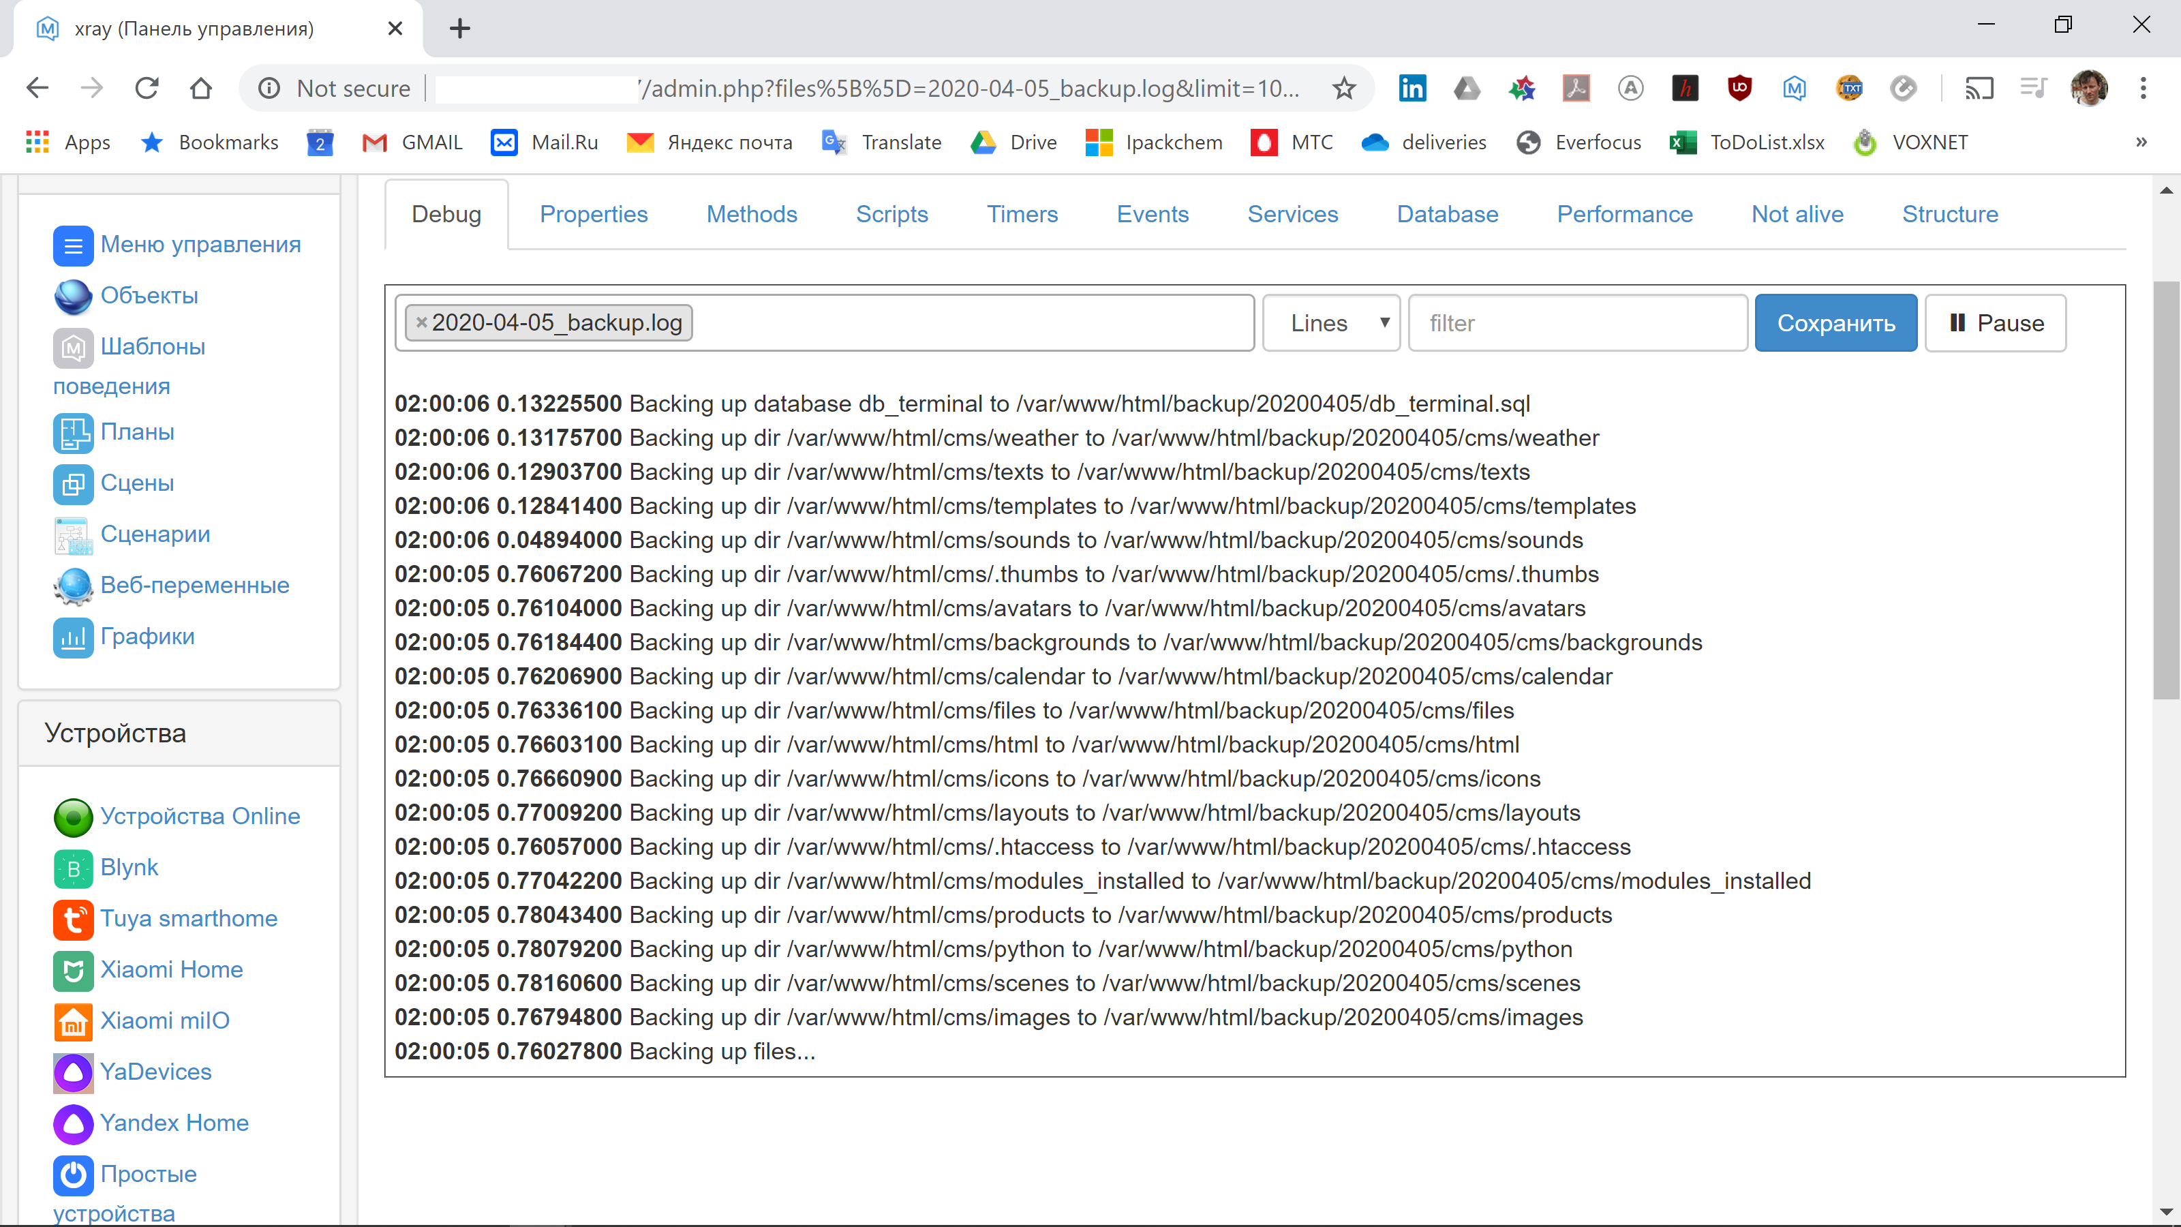Expand the hidden bookmarks chevron
This screenshot has width=2181, height=1227.
[2141, 141]
